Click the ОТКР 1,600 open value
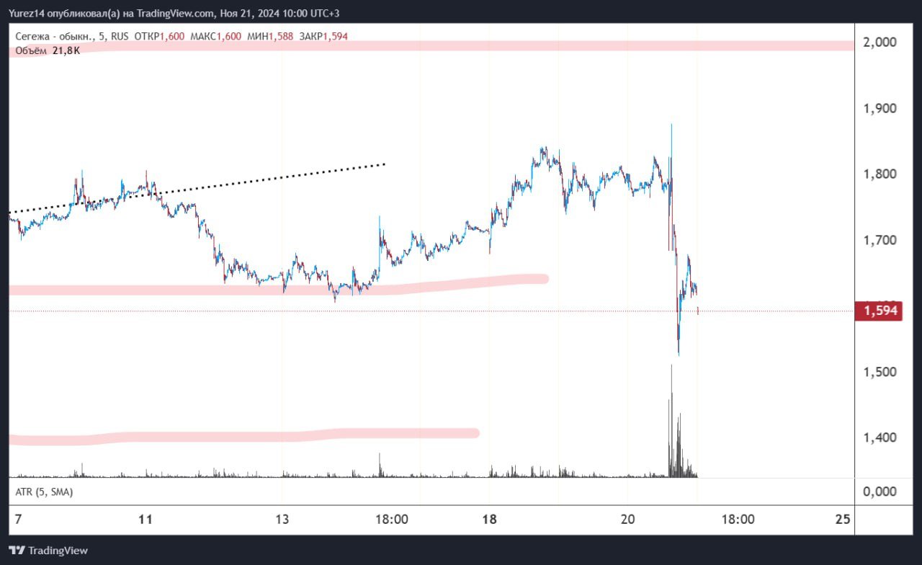This screenshot has width=922, height=565. click(159, 36)
